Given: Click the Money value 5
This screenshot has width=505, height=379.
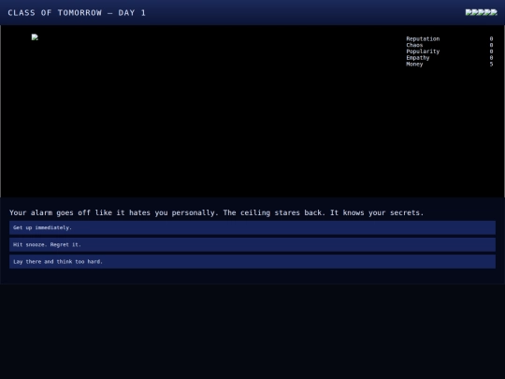Looking at the screenshot, I should (x=491, y=65).
